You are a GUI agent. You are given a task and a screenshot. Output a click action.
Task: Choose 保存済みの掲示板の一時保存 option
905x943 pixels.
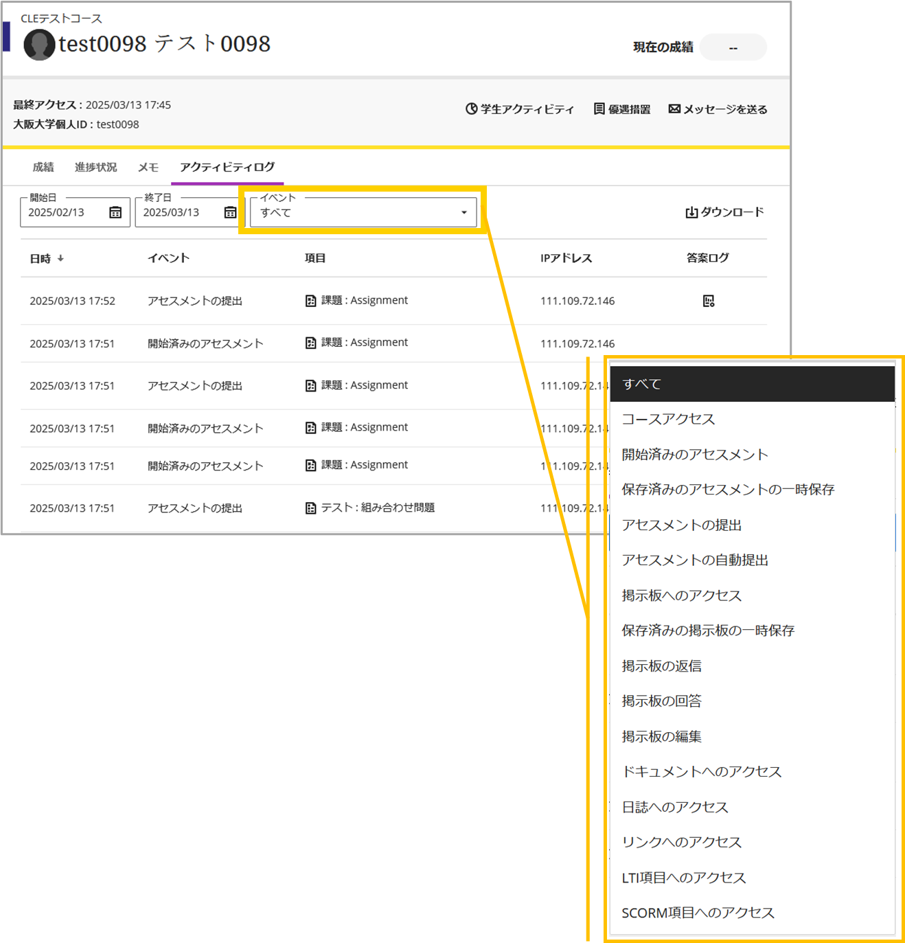[753, 630]
